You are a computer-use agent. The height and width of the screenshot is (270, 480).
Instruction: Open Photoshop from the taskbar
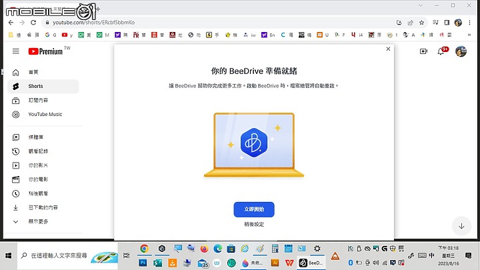coord(143,263)
